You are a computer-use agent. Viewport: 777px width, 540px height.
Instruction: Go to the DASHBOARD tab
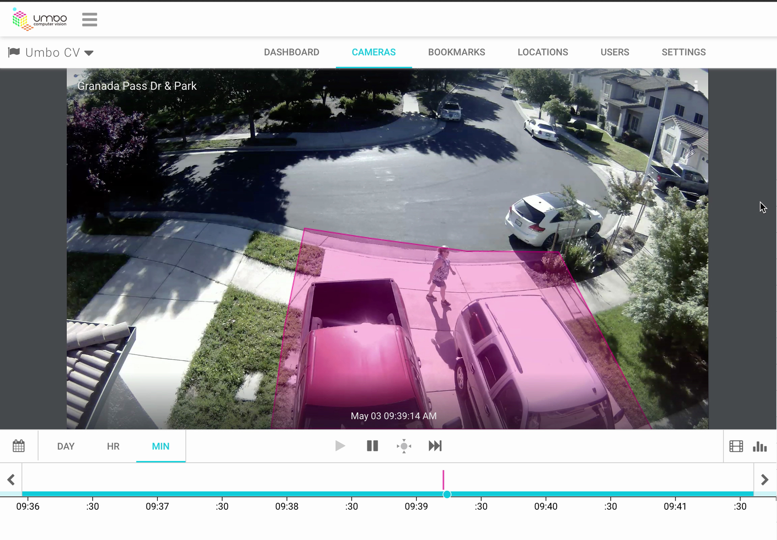coord(291,52)
